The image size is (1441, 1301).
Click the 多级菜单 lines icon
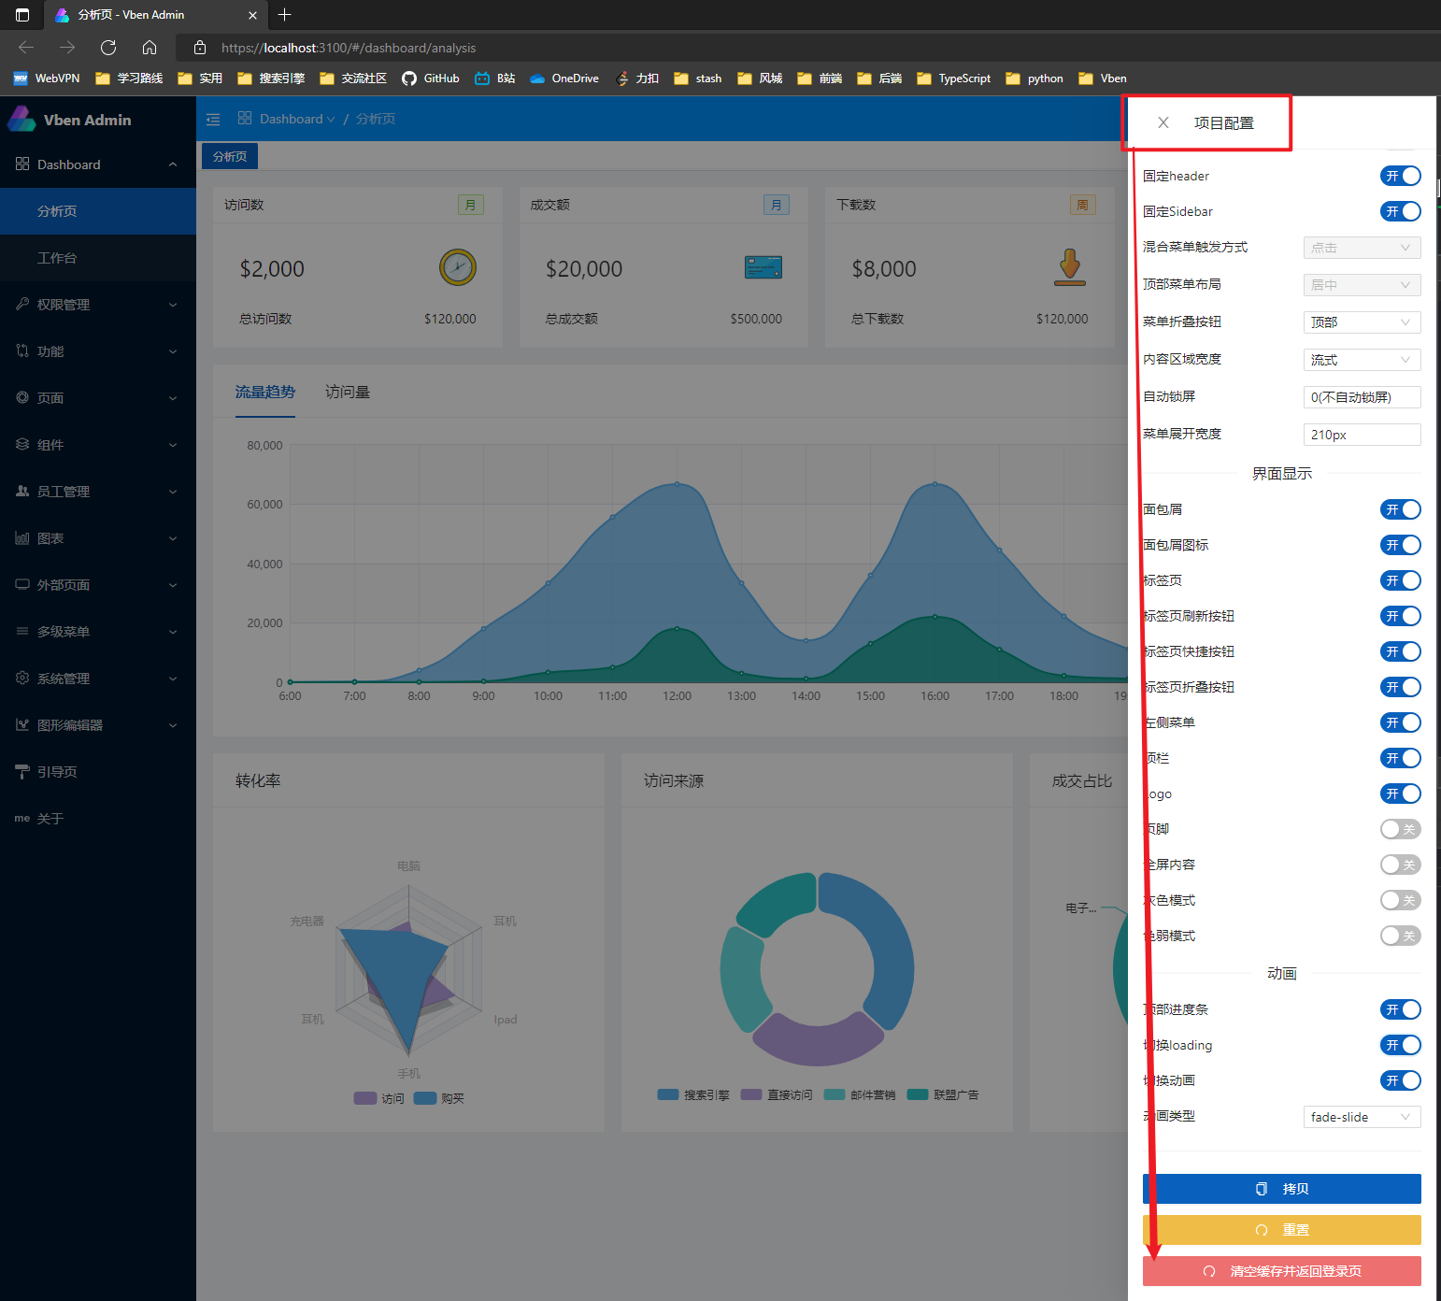click(x=22, y=631)
